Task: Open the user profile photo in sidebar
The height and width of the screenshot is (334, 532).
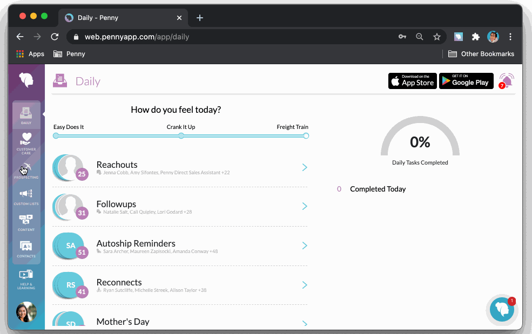Action: [x=26, y=312]
